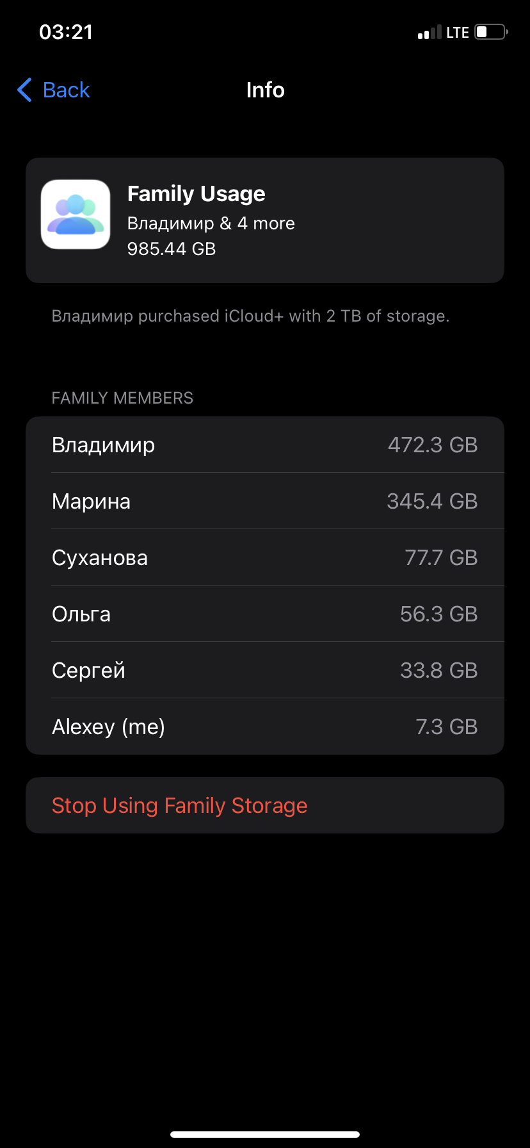Tap the cellular signal bars icon
This screenshot has height=1148, width=530.
coord(430,33)
